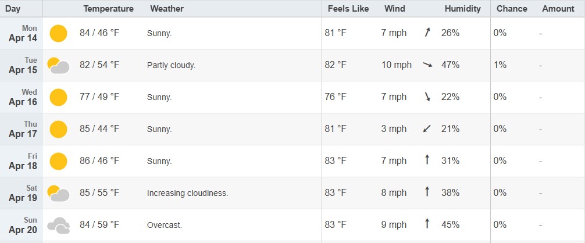Select the Sat Apr 19 day cell
Viewport: 585px width, 243px height.
click(x=22, y=193)
